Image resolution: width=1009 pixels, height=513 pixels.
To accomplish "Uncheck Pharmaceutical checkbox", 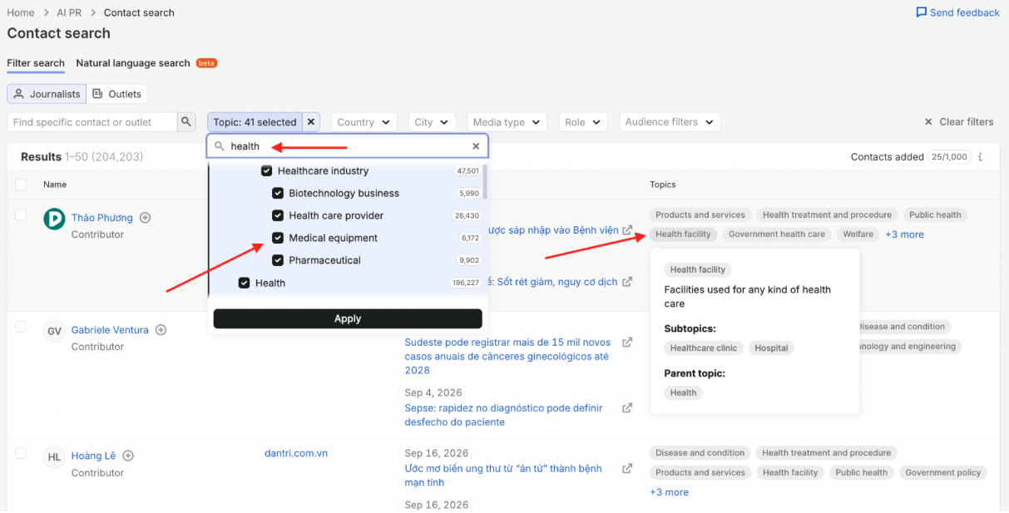I will coord(278,261).
